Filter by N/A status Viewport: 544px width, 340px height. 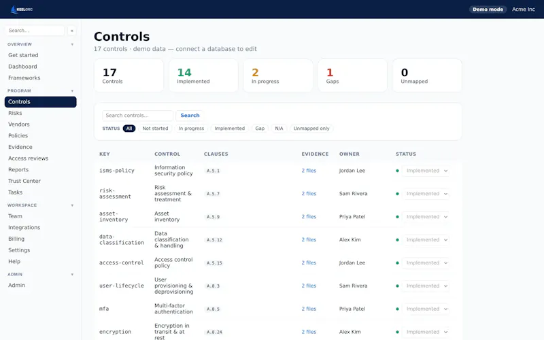coord(279,129)
